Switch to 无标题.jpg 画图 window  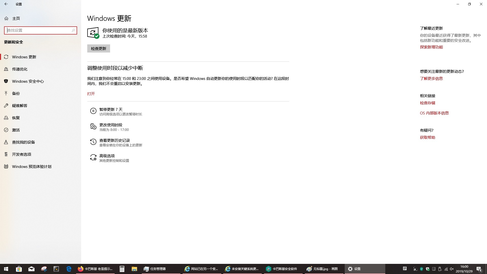tap(324, 269)
